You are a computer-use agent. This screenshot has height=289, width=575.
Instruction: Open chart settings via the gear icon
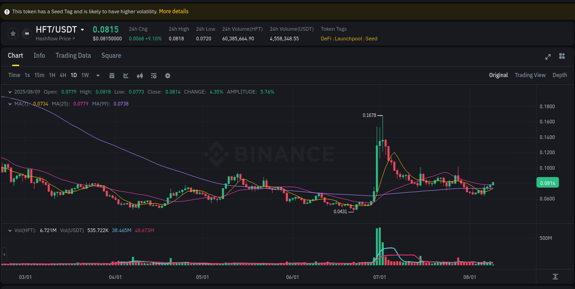pyautogui.click(x=167, y=75)
